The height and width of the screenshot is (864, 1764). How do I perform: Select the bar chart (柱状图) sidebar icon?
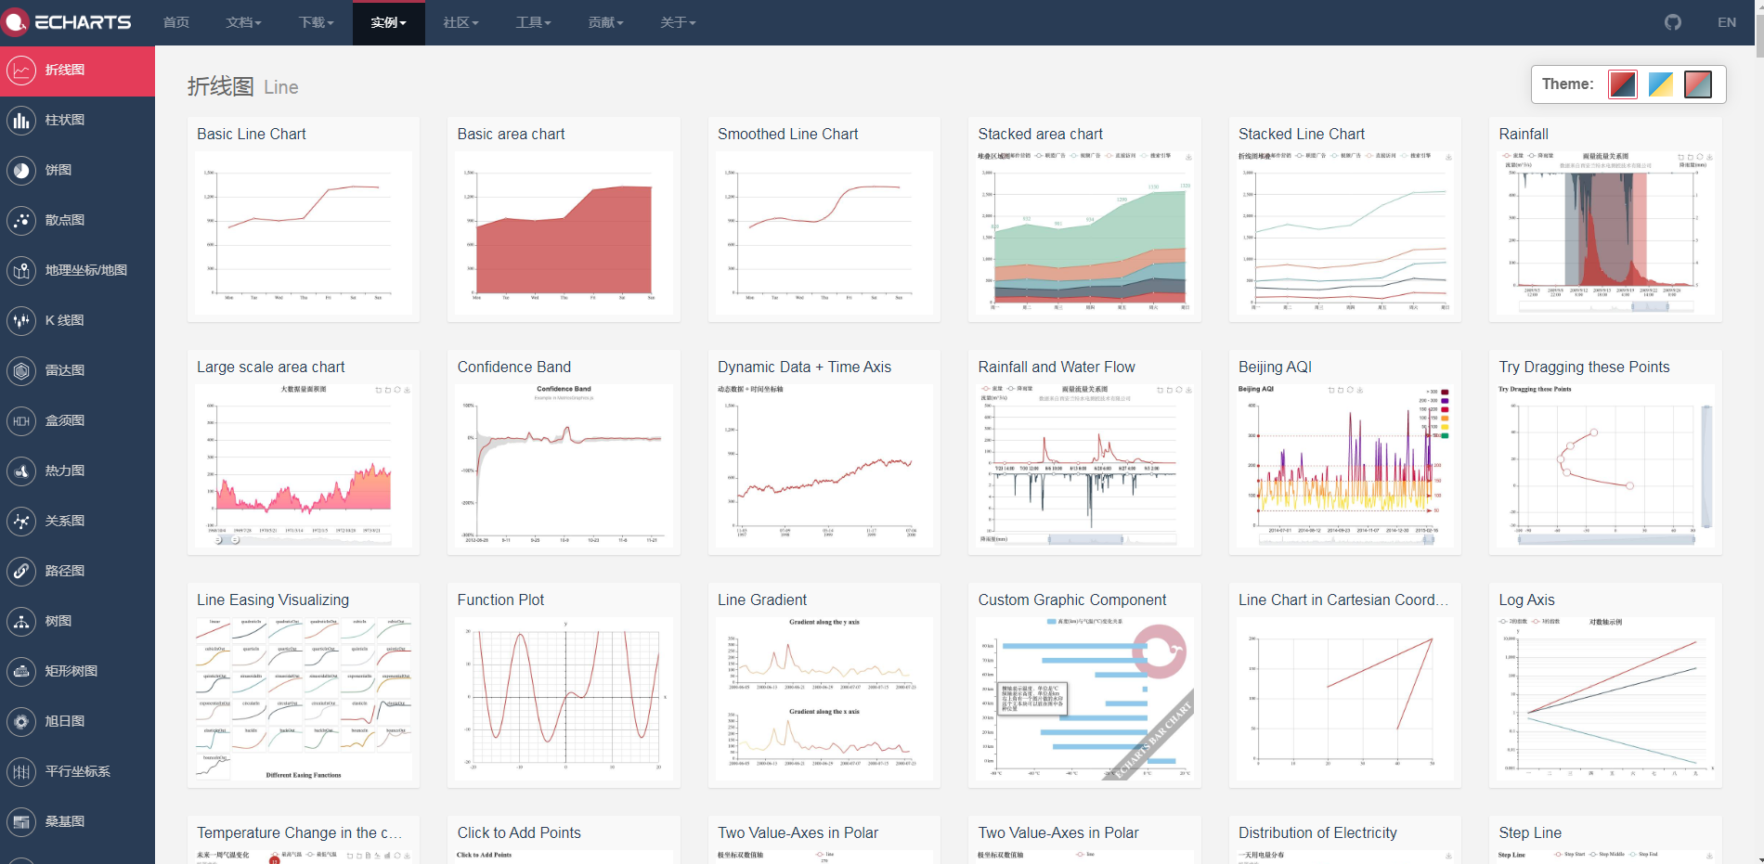coord(21,120)
